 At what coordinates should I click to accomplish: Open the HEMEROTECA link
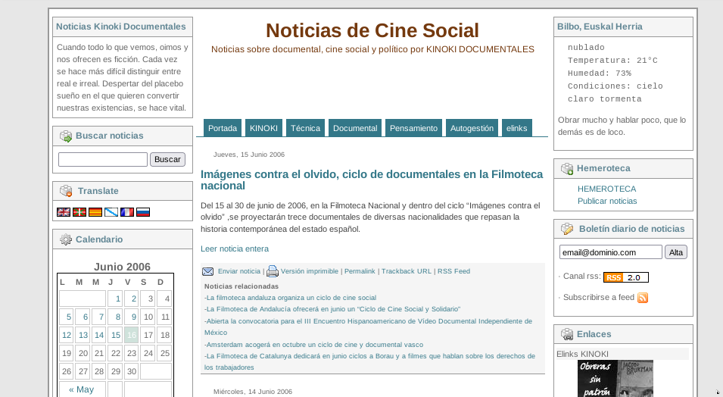click(x=607, y=189)
